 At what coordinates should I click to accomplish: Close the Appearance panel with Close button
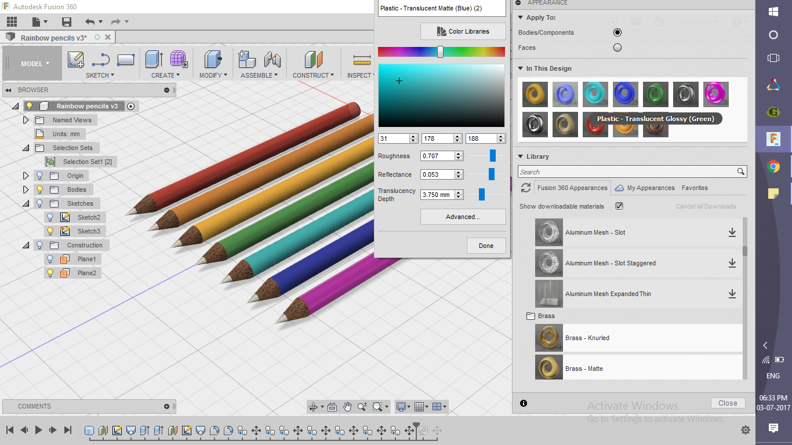728,403
